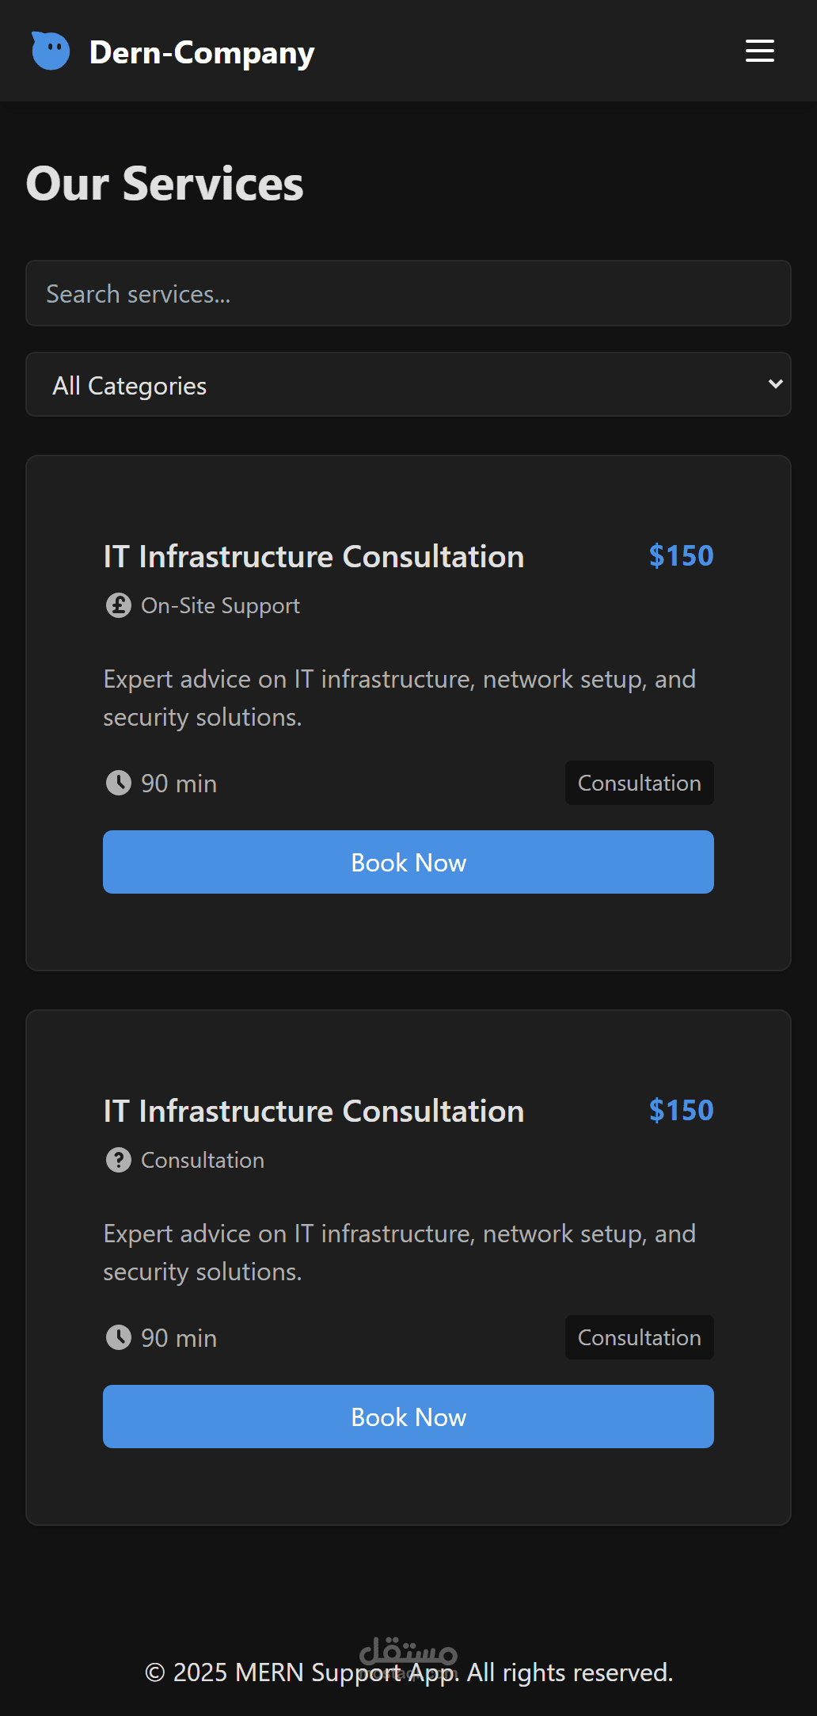Click the question mark icon in second card
Screen dimensions: 817x1716
(x=119, y=1161)
